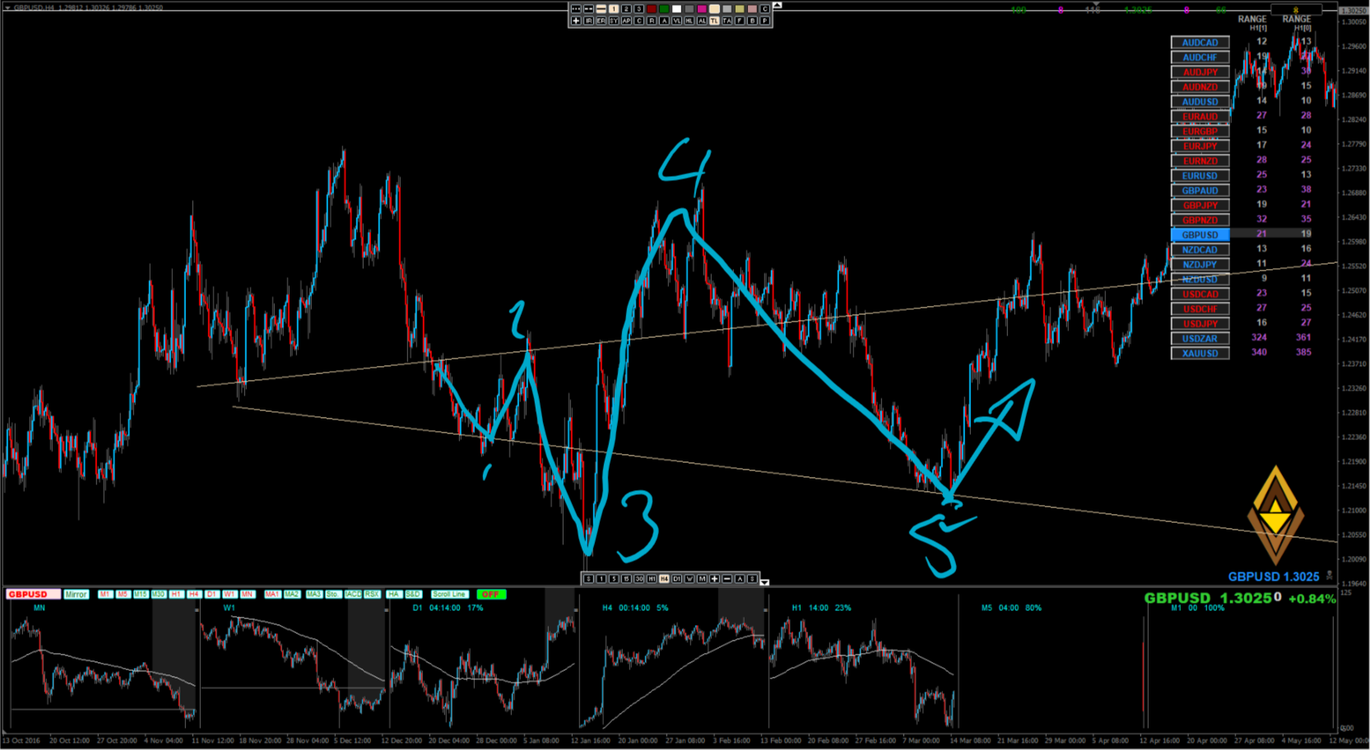Select the VL vertical line tool
Screen dimensions: 1370x750
[676, 21]
